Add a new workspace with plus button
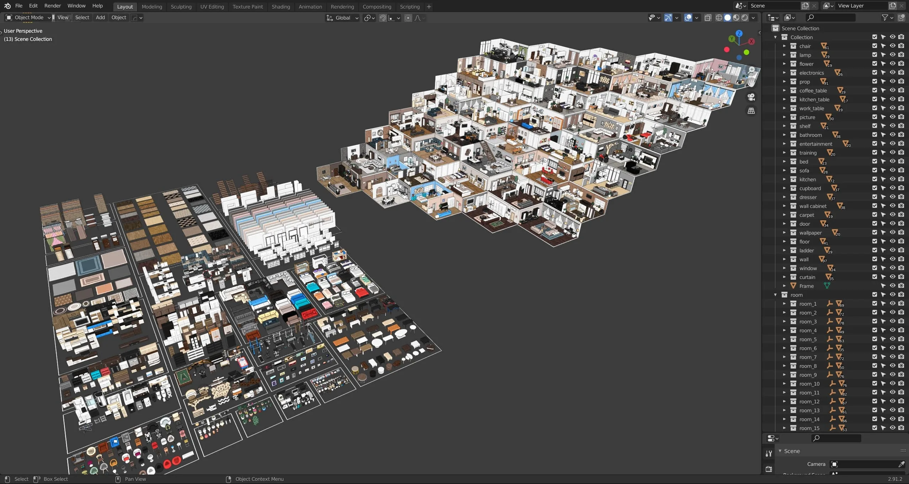Viewport: 909px width, 484px height. click(x=429, y=6)
